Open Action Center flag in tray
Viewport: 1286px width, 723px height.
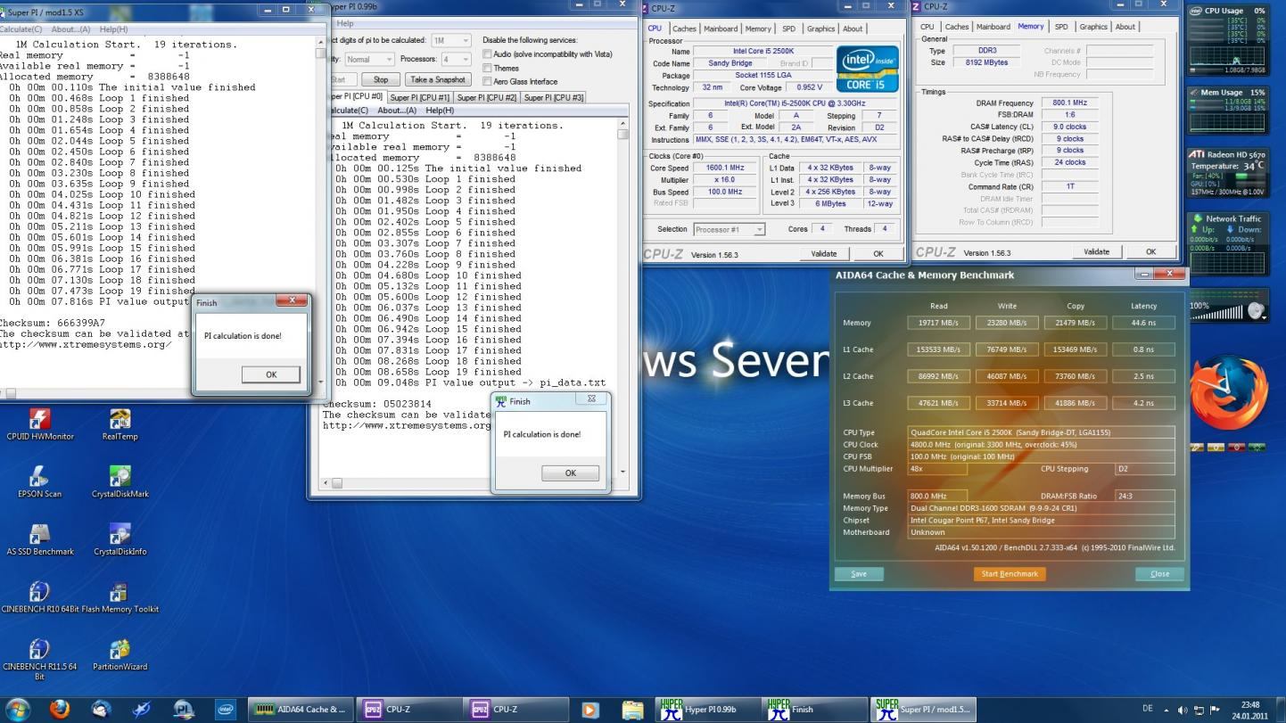[1215, 711]
